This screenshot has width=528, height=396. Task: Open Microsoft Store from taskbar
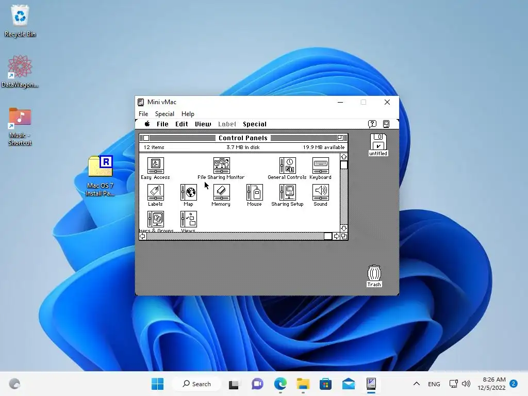[326, 384]
